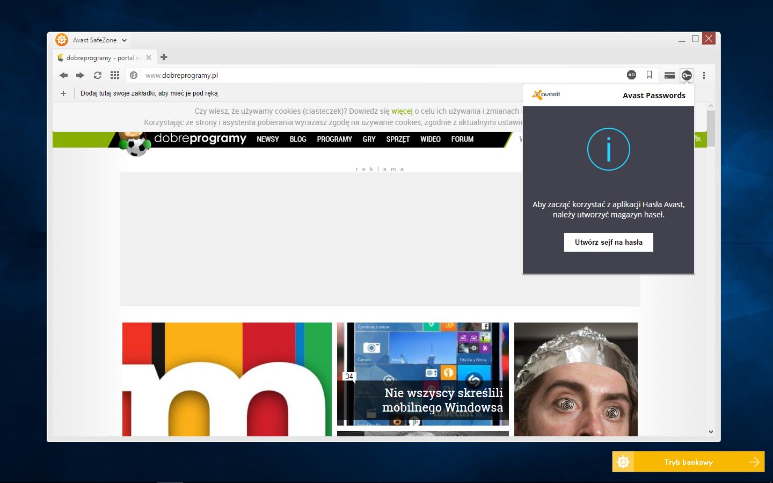Reload the dobreprogramy page

[97, 75]
